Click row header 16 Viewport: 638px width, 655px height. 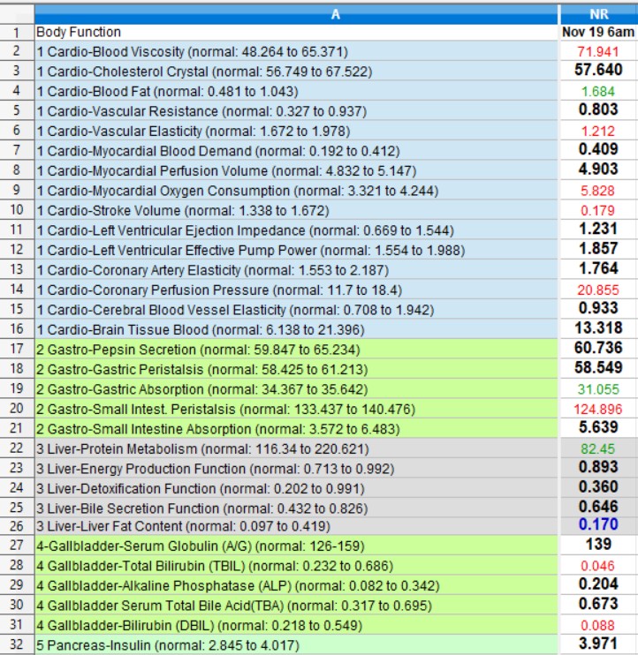[17, 329]
